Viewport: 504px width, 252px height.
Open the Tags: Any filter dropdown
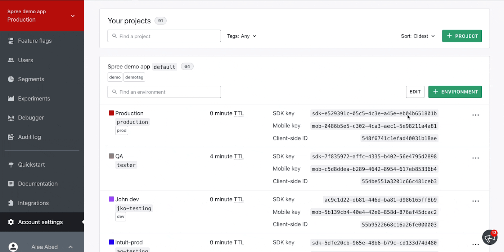pos(242,36)
